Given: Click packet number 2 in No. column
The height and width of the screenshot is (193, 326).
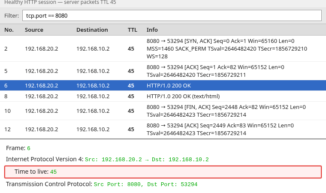Looking at the screenshot, I should pyautogui.click(x=6, y=48).
